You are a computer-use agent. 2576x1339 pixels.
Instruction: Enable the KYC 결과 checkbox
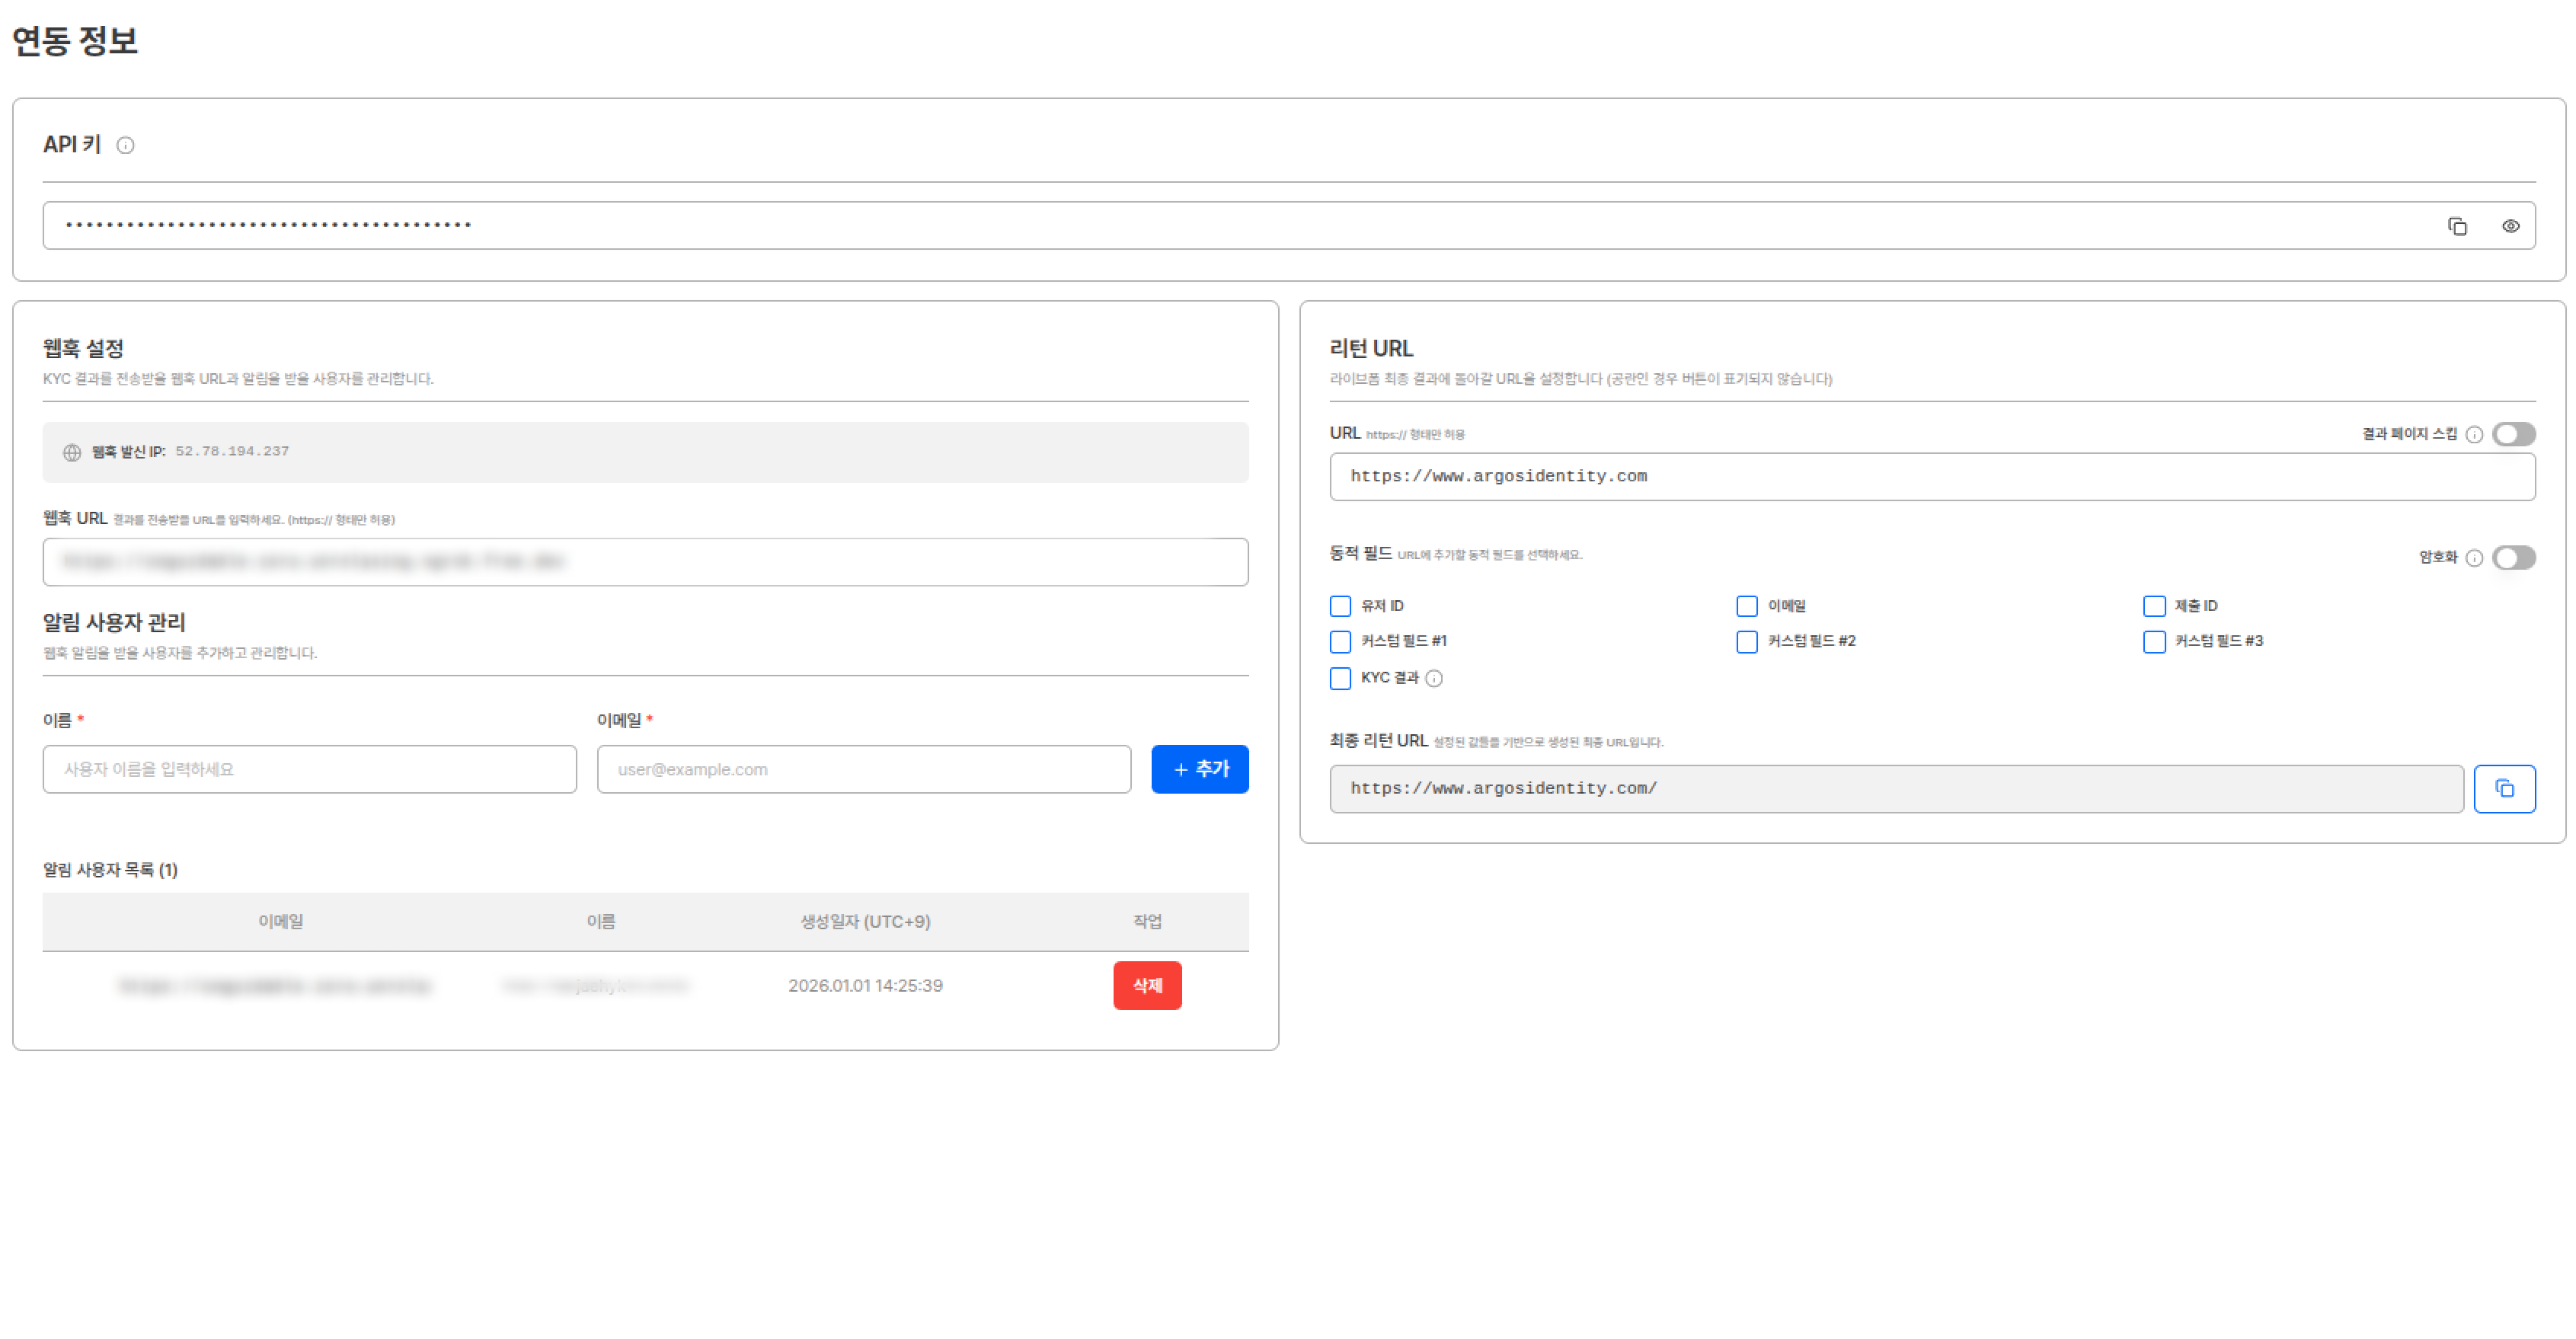pos(1340,679)
